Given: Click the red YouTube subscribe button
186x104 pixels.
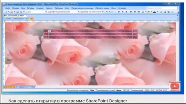Looking at the screenshot, I should 175,86.
